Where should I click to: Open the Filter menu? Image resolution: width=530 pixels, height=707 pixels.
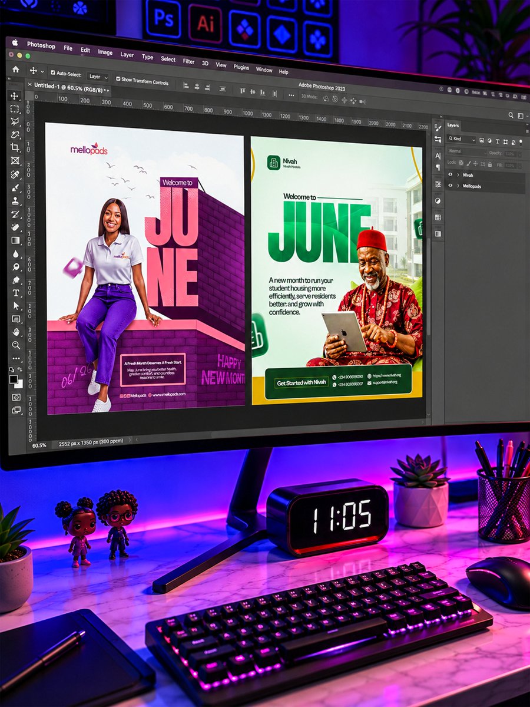pyautogui.click(x=188, y=61)
